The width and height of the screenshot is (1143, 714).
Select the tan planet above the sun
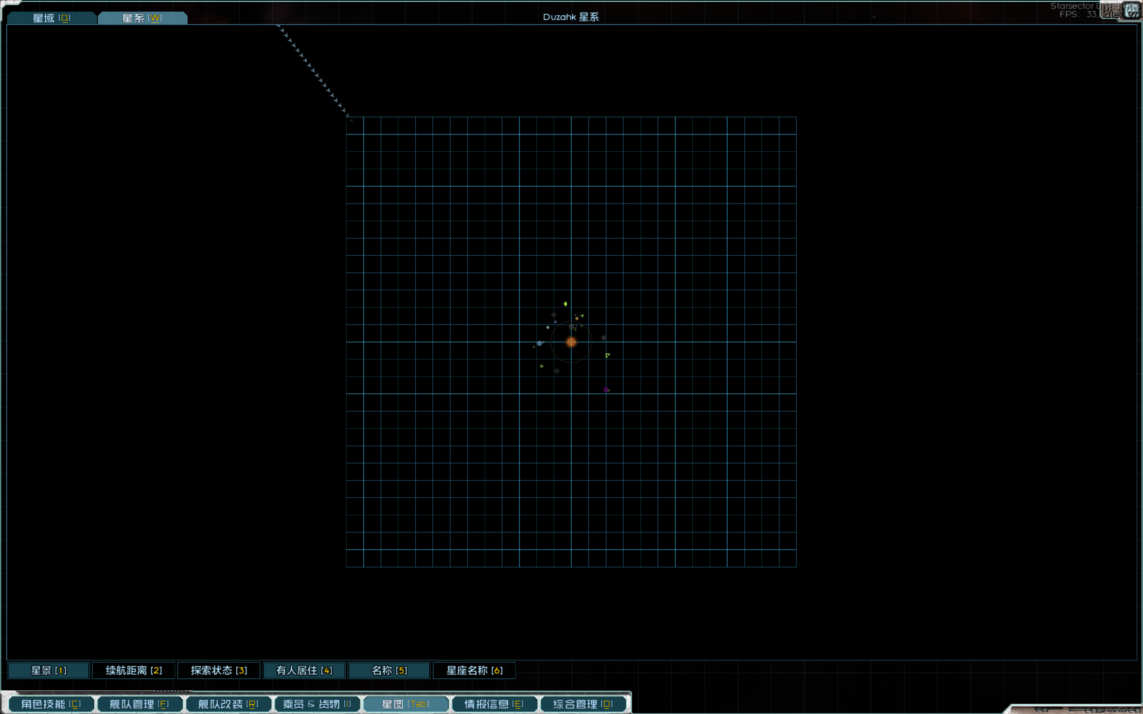(577, 318)
